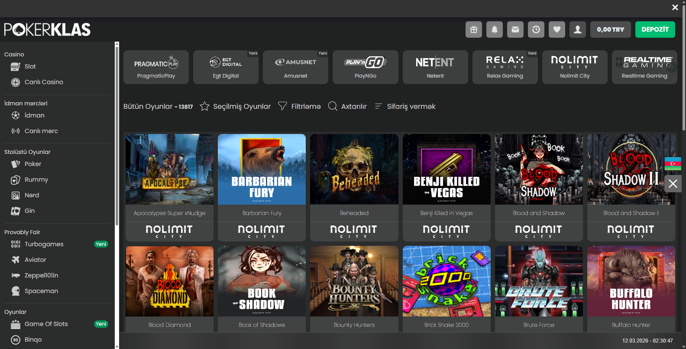Click the star icon for Seçilmiş Oyunlar
This screenshot has width=686, height=349.
tap(204, 106)
